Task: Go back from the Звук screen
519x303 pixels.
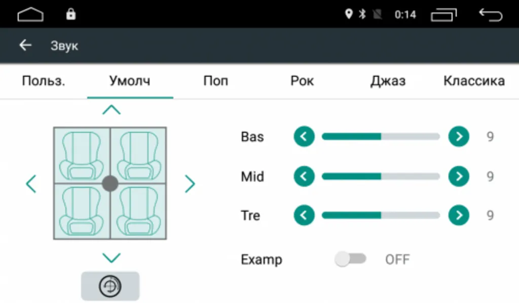Action: tap(25, 46)
